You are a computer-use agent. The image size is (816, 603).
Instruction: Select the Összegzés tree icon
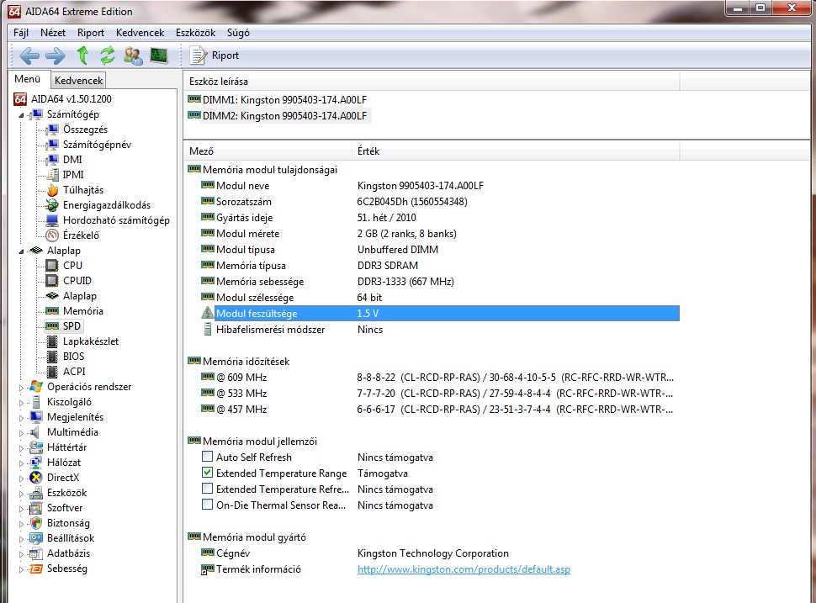pyautogui.click(x=52, y=129)
